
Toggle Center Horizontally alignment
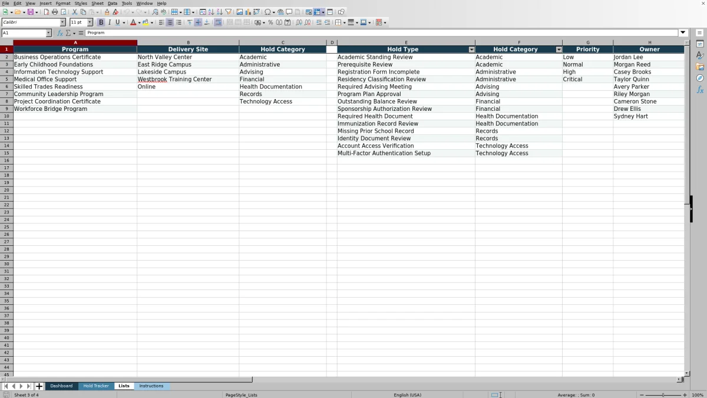coord(170,22)
